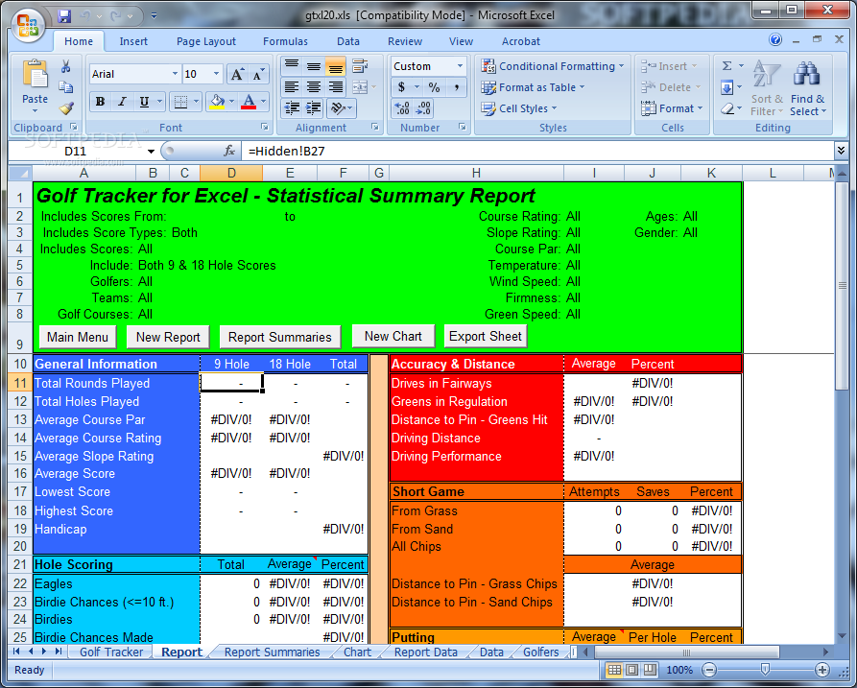Decrease font size with Shrink Font icon
The height and width of the screenshot is (688, 857).
258,74
